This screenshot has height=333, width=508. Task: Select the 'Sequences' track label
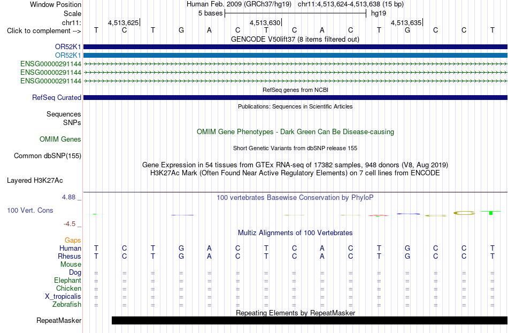coord(64,114)
